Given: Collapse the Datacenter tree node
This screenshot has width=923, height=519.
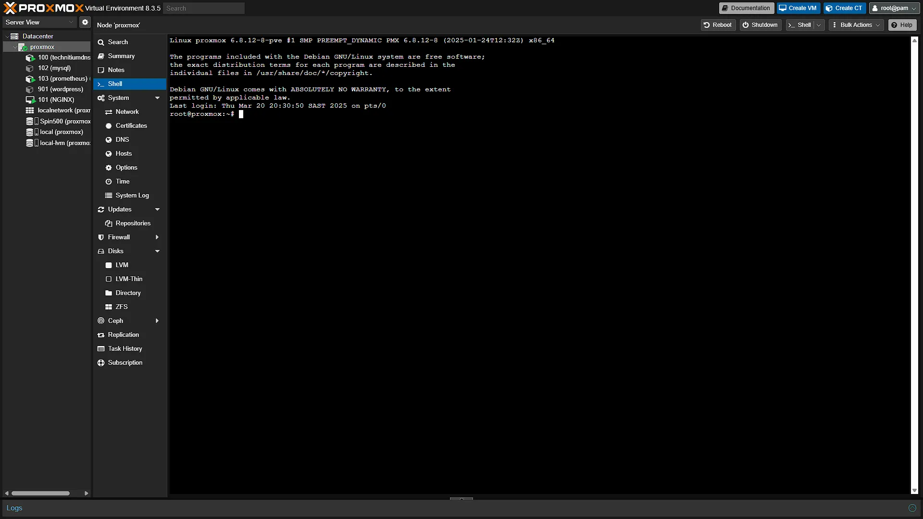Looking at the screenshot, I should 7,37.
